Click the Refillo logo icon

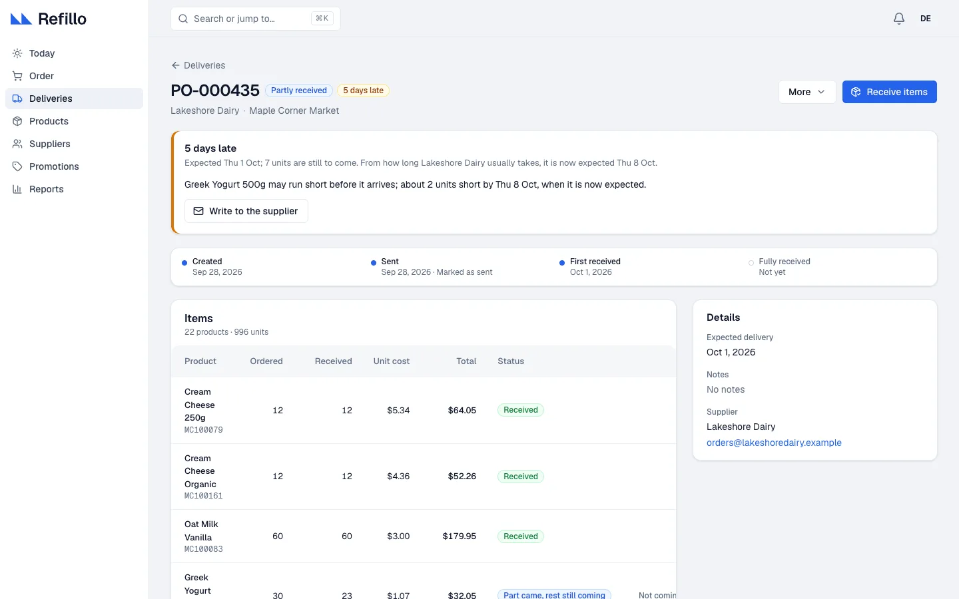coord(21,19)
